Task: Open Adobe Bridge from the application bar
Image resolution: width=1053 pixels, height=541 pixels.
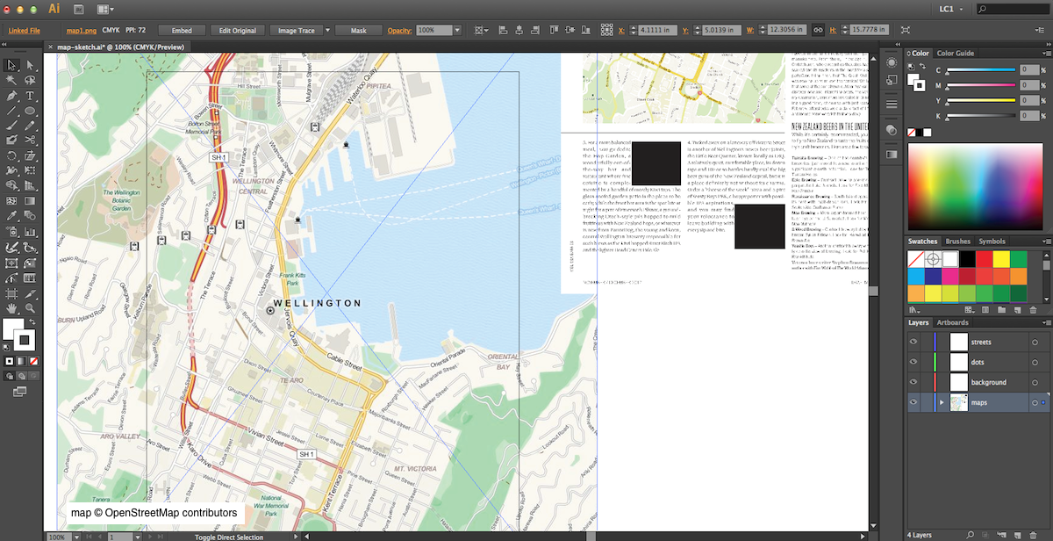Action: pos(79,8)
